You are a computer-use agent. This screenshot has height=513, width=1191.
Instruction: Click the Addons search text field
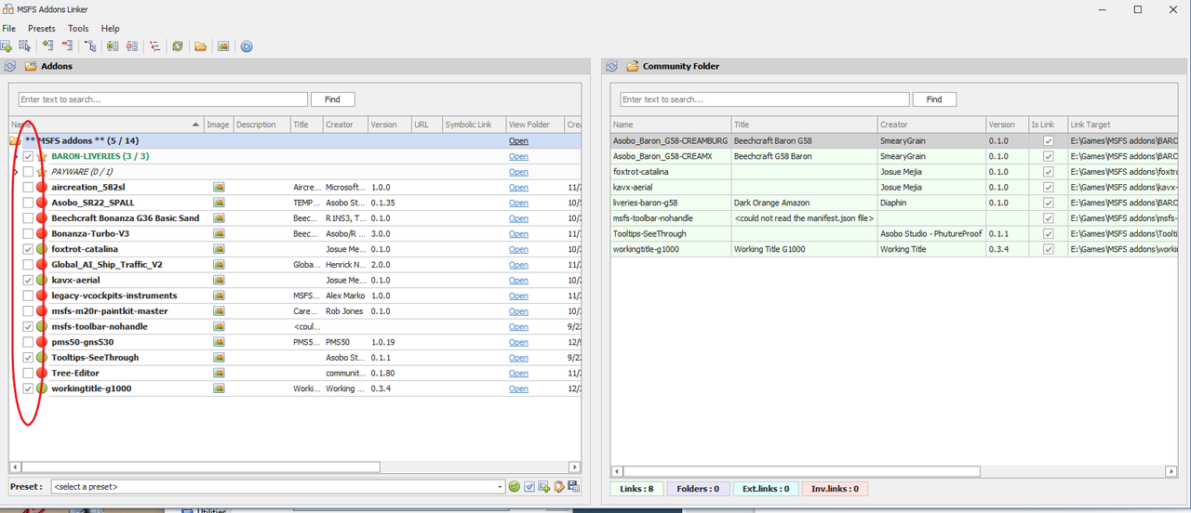click(x=163, y=99)
